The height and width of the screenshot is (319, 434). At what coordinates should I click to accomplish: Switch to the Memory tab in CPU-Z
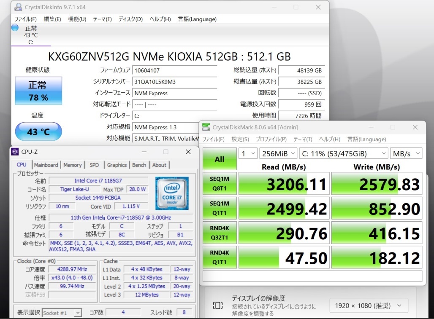coord(73,165)
